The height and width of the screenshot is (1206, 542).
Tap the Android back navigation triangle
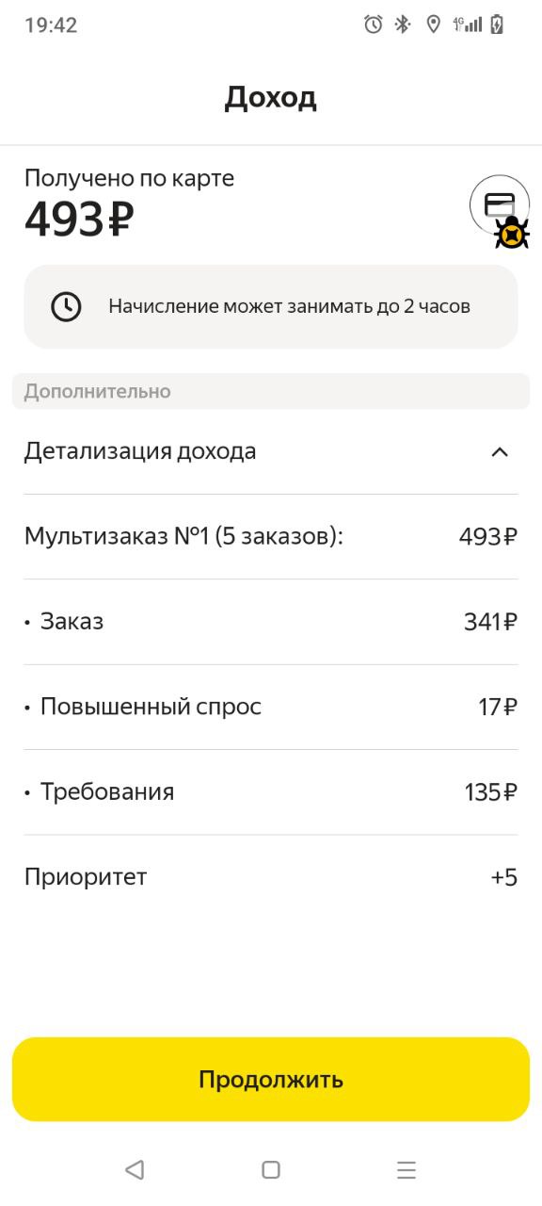coord(135,1169)
